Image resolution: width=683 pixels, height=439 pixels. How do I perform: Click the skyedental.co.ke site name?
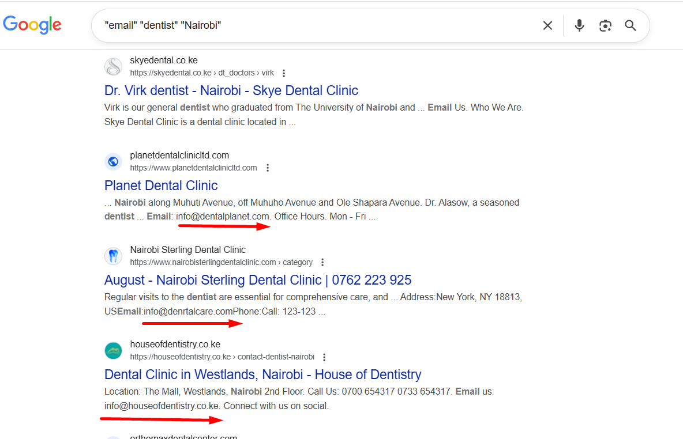[164, 60]
